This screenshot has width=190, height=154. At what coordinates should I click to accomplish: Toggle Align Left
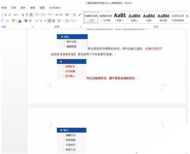click(x=37, y=21)
